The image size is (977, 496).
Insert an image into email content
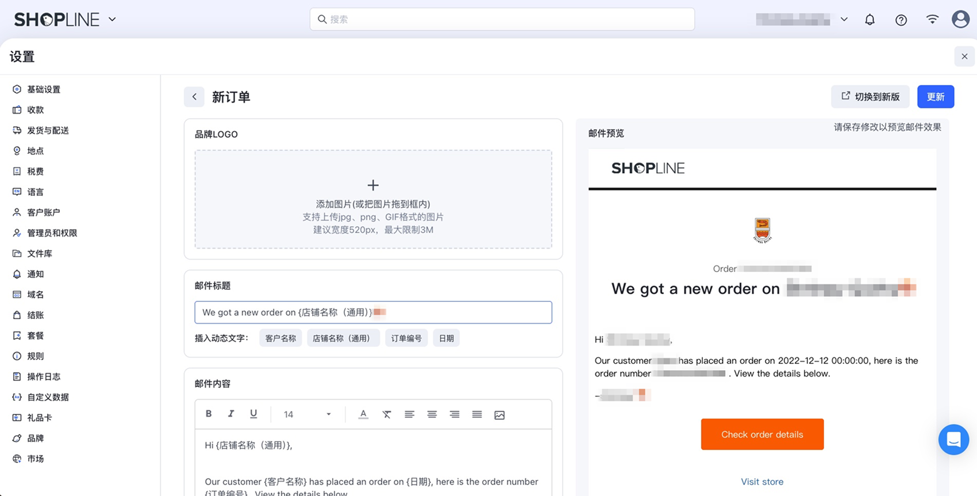499,414
